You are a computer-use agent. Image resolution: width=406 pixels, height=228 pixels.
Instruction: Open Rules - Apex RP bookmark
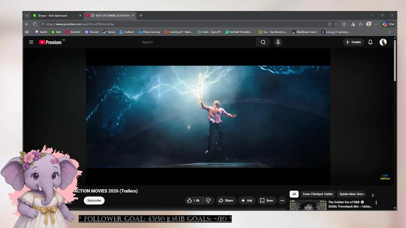click(209, 32)
